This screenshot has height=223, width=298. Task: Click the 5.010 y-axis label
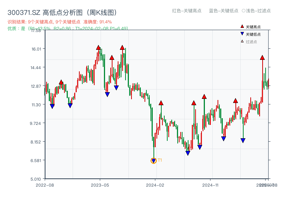[36, 179]
